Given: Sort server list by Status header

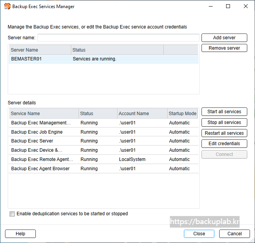Looking at the screenshot, I should point(117,50).
